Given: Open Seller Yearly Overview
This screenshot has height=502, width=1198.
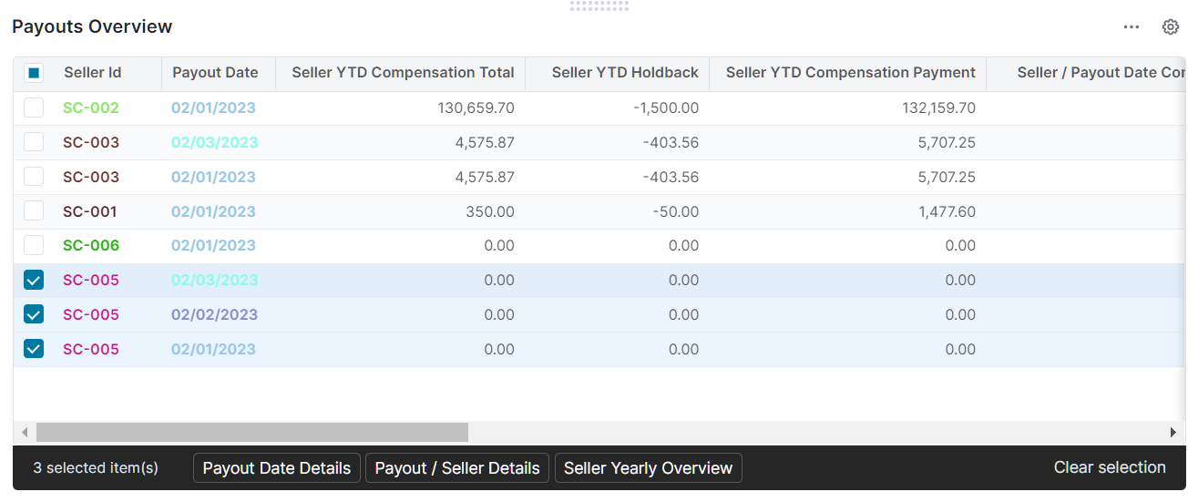Looking at the screenshot, I should pyautogui.click(x=648, y=468).
